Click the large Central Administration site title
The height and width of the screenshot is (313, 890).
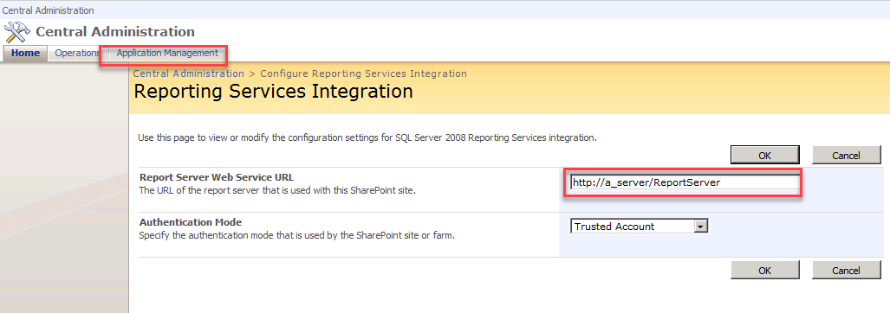point(115,32)
